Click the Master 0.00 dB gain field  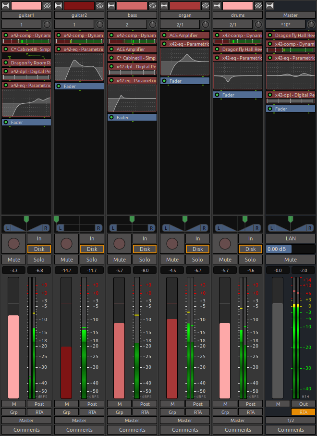pyautogui.click(x=279, y=249)
